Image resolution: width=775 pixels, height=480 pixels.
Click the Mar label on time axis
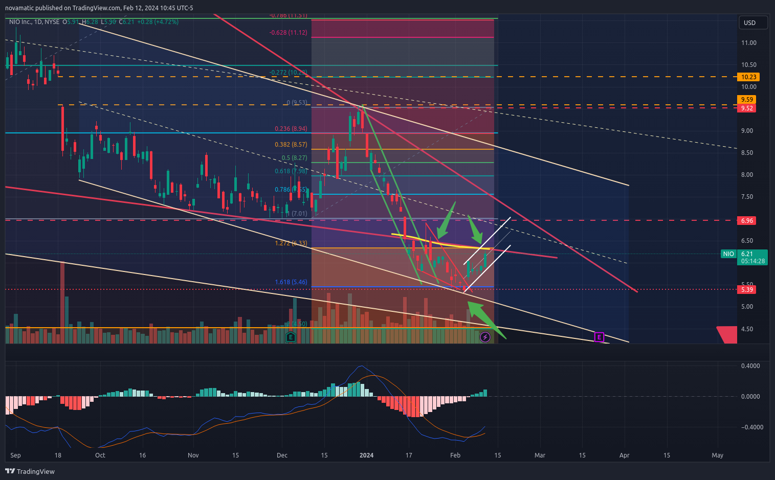tap(540, 455)
